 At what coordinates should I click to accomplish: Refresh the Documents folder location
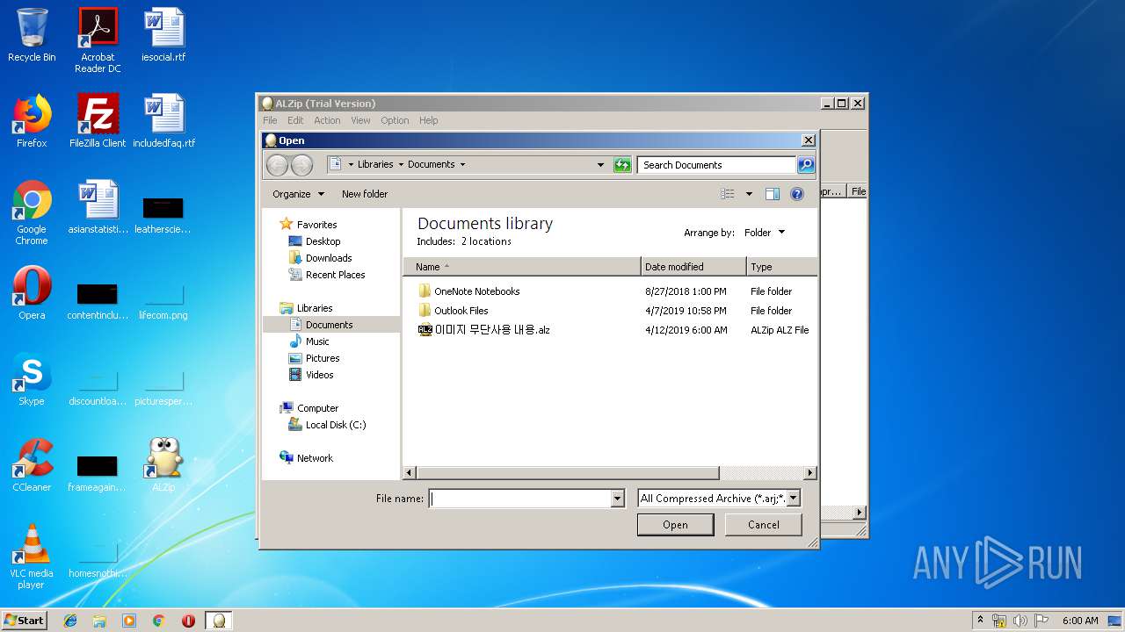pyautogui.click(x=622, y=164)
